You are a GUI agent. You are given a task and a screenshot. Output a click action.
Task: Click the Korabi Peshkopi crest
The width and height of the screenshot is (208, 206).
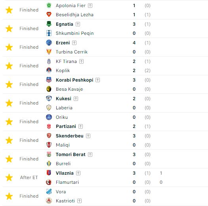[x=49, y=80]
